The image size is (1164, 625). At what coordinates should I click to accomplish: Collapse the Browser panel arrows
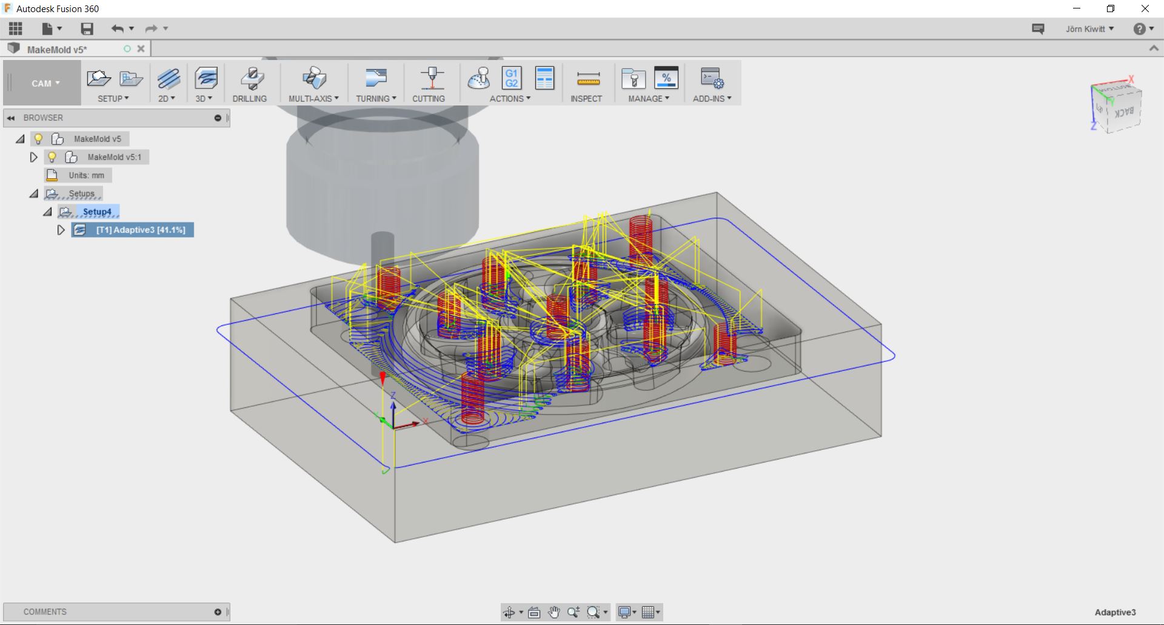[10, 118]
